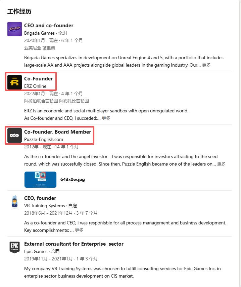Viewport: 241px width, 287px height.
Task: Select the CEO, founder job title
Action: [40, 198]
